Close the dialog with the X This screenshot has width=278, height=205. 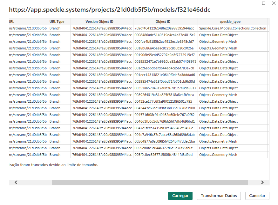[x=274, y=3]
